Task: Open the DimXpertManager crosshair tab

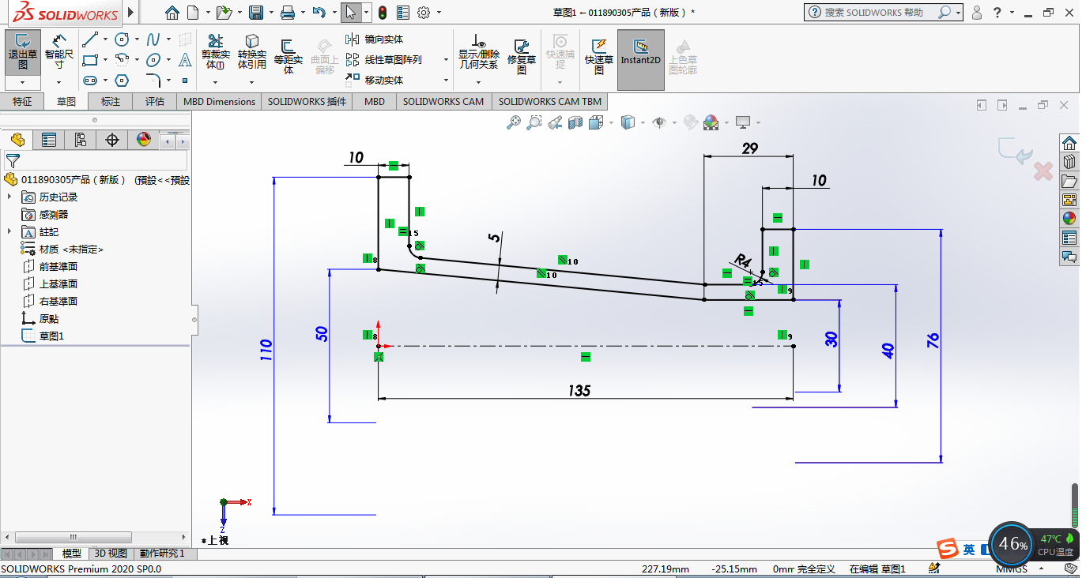Action: 112,140
